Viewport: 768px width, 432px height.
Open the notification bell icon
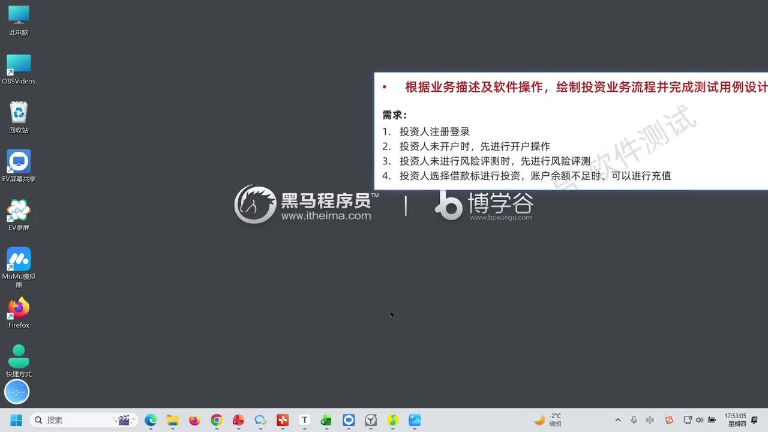754,420
